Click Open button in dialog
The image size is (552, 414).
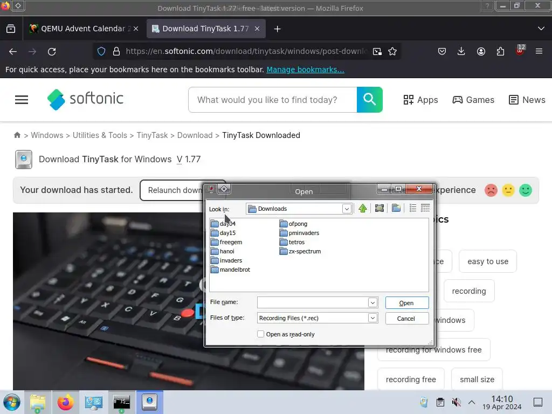(x=407, y=303)
